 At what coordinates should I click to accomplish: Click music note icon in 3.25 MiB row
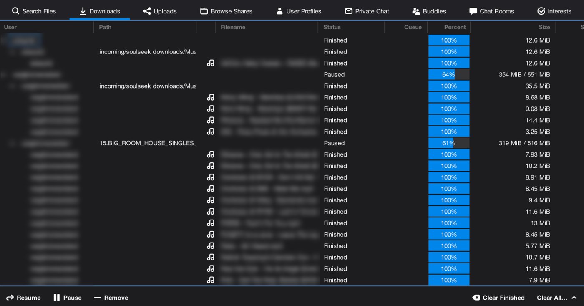211,132
